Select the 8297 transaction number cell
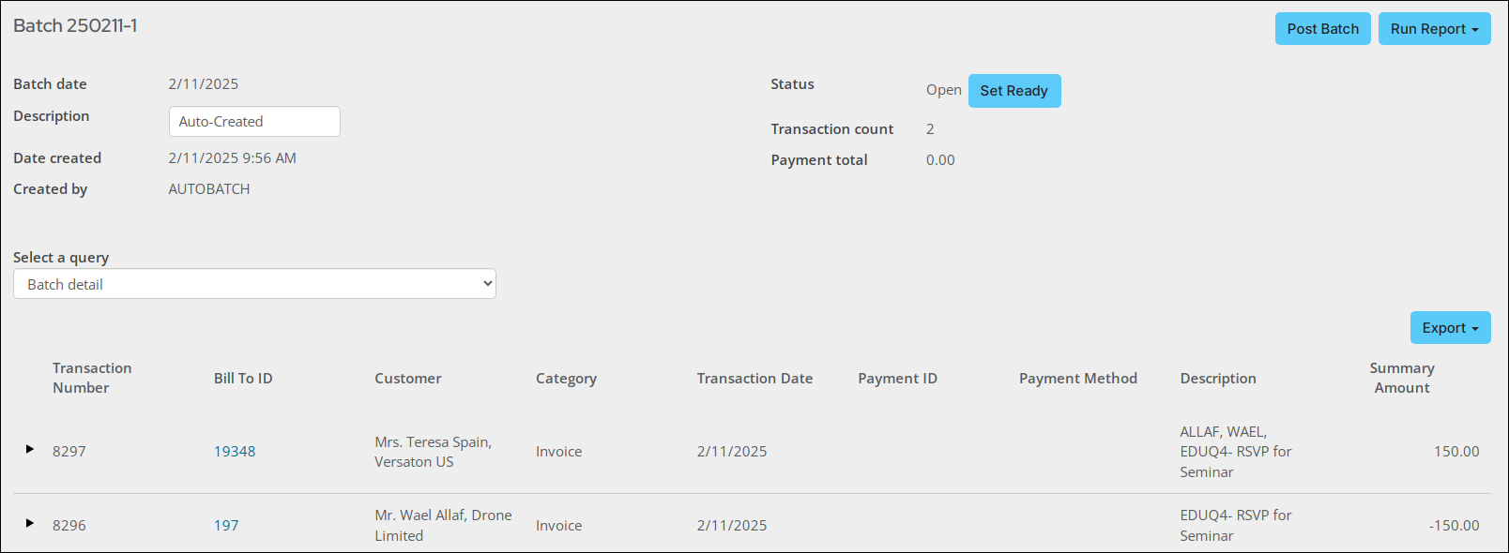The height and width of the screenshot is (553, 1509). click(69, 452)
